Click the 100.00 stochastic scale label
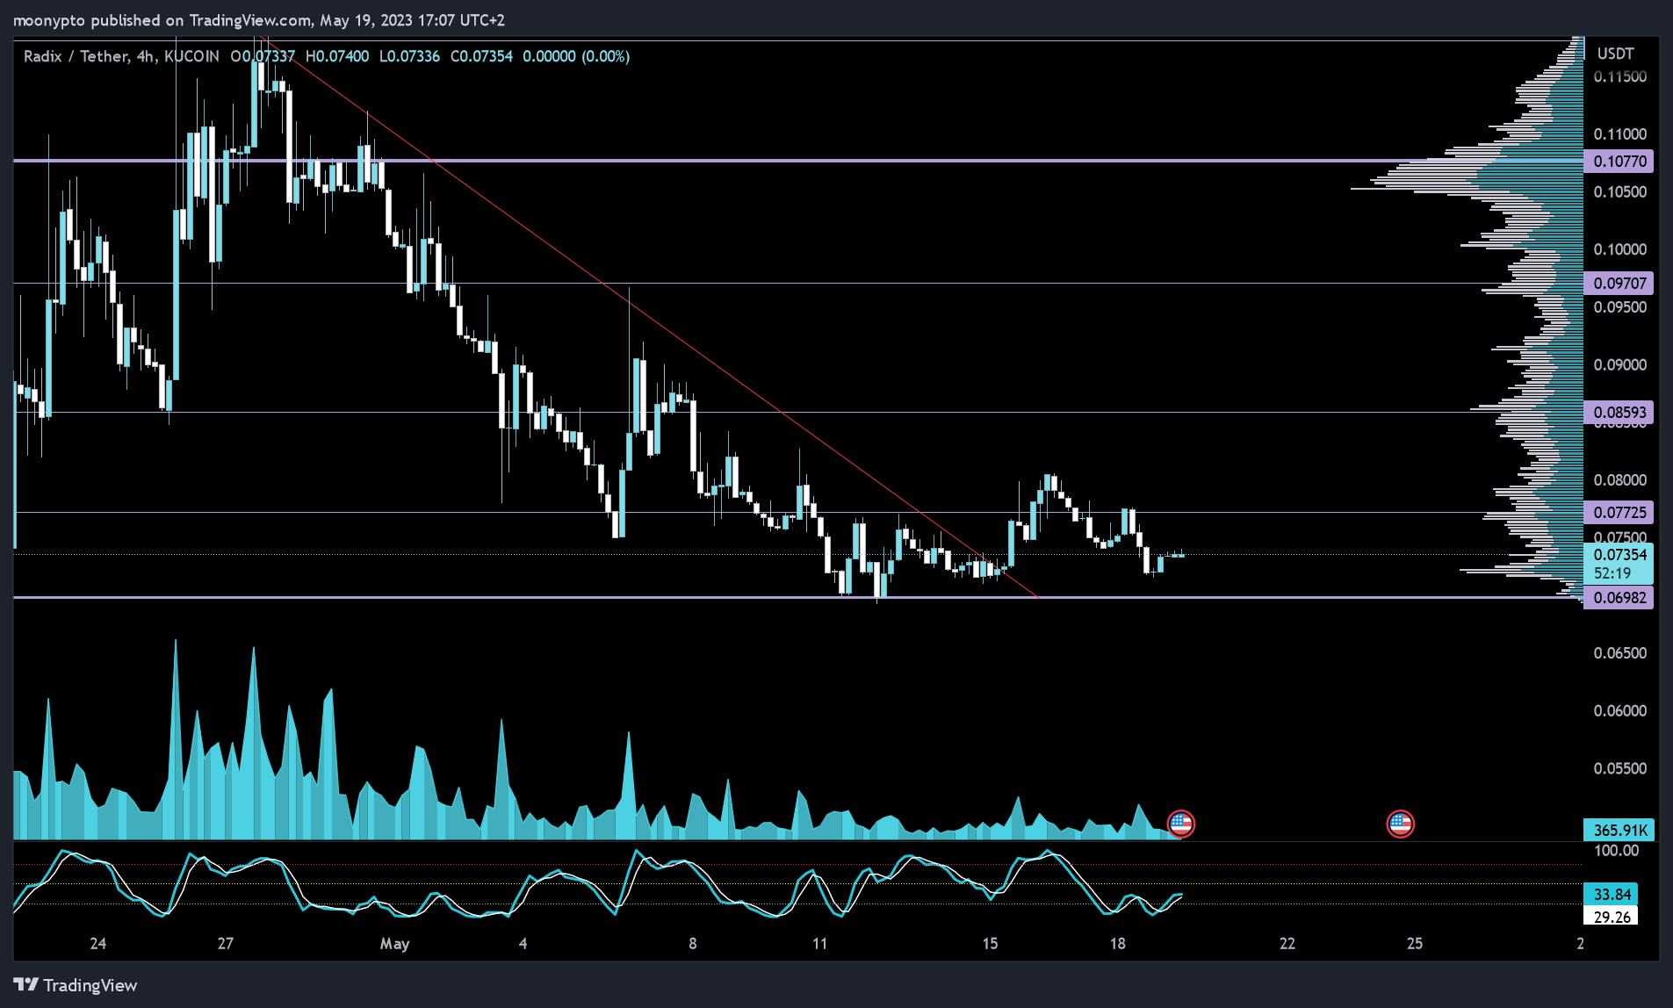 click(x=1616, y=850)
